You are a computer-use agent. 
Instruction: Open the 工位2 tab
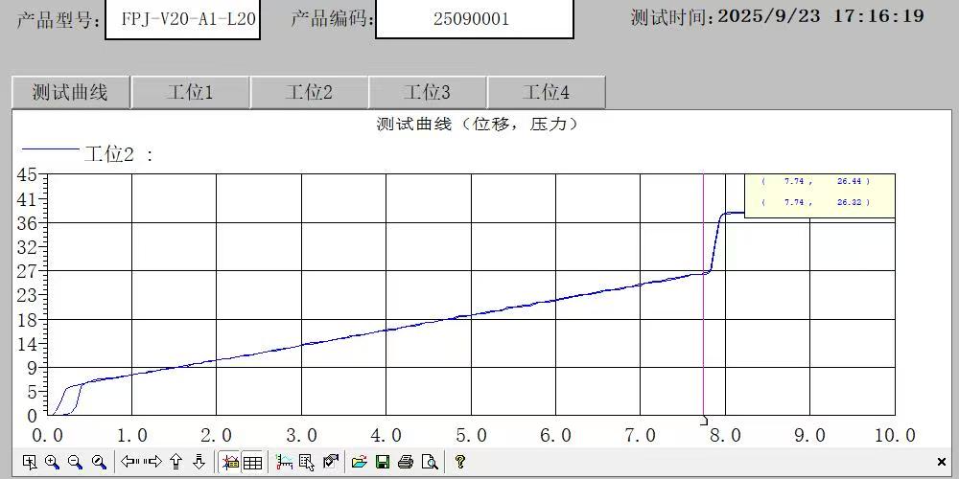pos(309,93)
